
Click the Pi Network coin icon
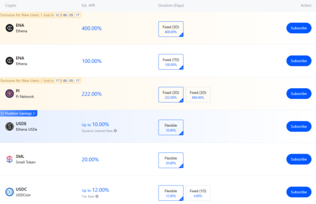pos(9,94)
